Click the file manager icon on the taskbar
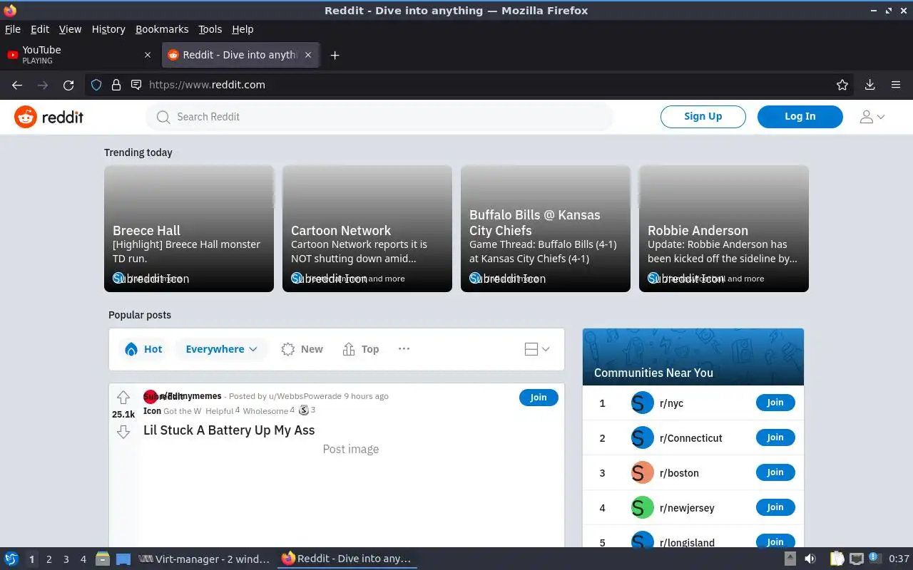Screen dimensions: 913x570 coord(103,559)
